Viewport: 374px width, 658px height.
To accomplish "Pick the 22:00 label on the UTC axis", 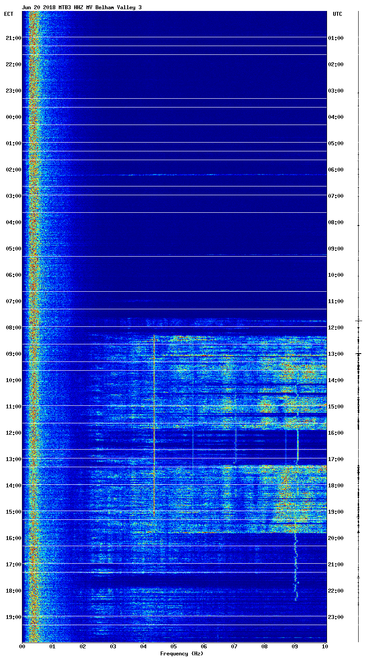I will pos(336,591).
